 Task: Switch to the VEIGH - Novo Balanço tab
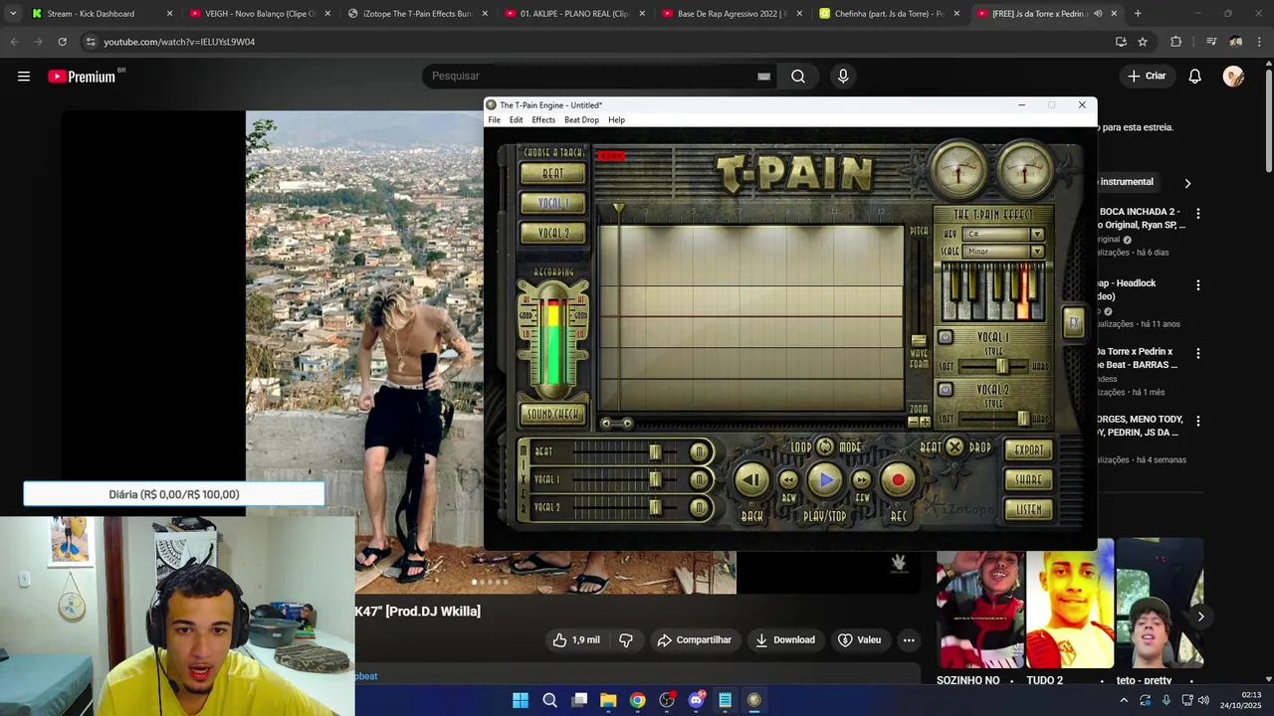[x=259, y=14]
